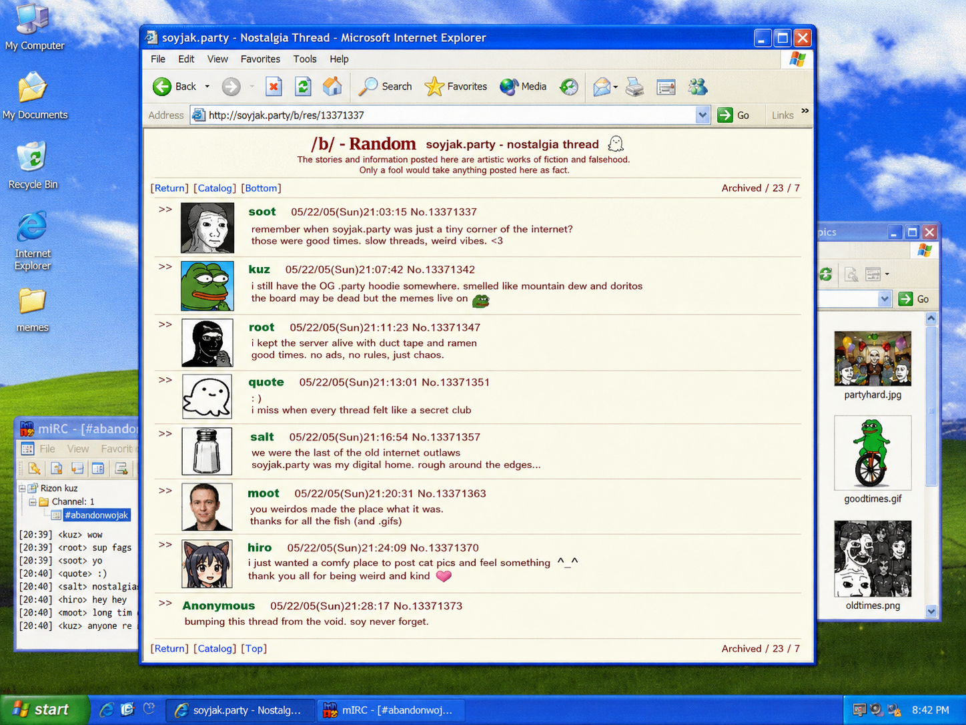966x725 pixels.
Task: Click the Bottom link on the thread page
Action: pos(261,188)
